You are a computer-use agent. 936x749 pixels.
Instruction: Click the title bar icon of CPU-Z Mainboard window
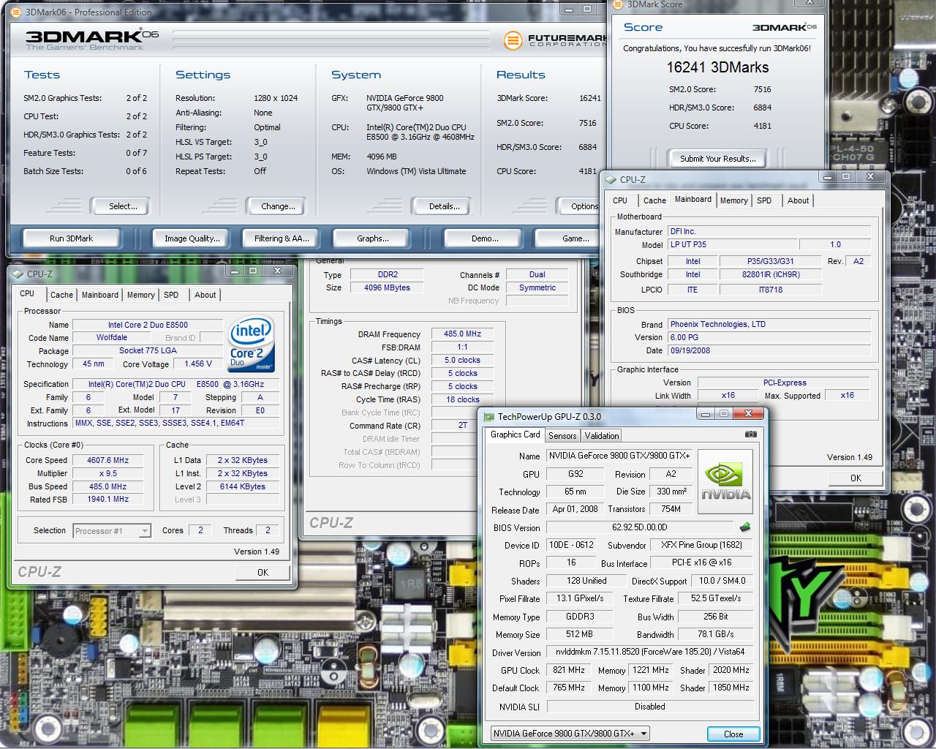[611, 179]
